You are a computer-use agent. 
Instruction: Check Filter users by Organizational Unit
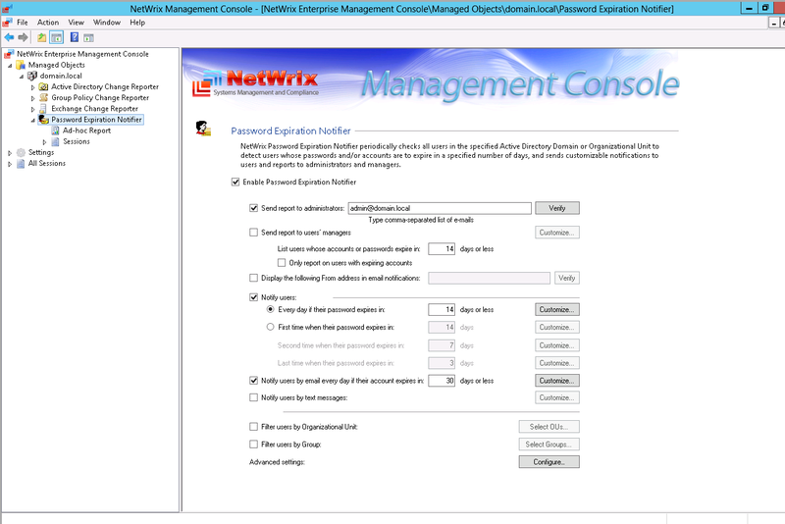254,427
